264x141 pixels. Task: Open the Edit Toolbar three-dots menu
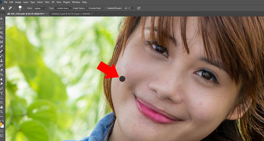click(2, 116)
